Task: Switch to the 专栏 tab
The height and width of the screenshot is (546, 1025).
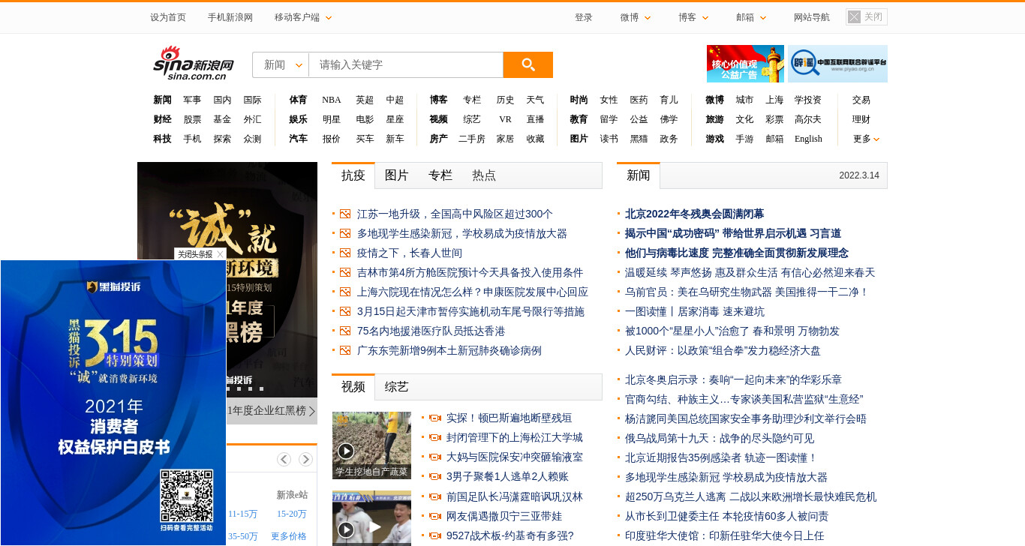Action: (440, 175)
